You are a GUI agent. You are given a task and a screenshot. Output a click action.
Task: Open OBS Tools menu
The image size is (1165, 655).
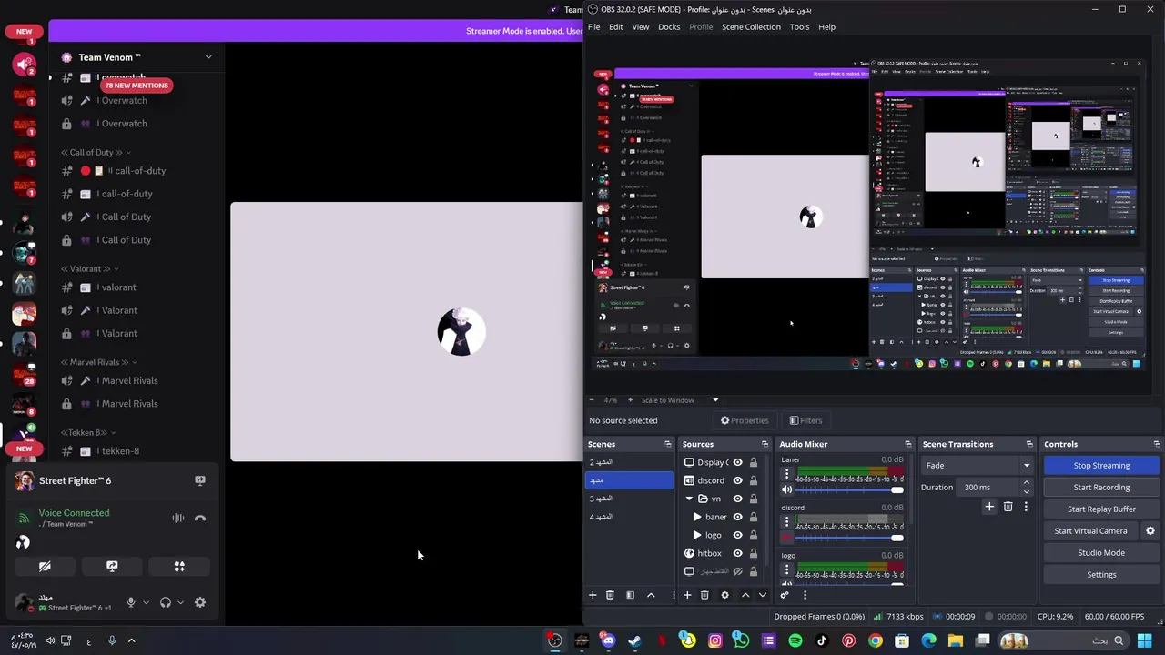(800, 26)
